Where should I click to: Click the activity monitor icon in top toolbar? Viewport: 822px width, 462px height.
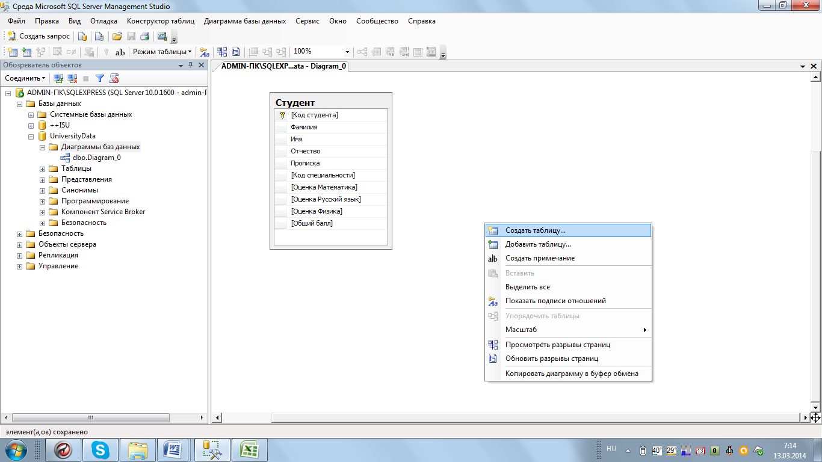point(162,36)
